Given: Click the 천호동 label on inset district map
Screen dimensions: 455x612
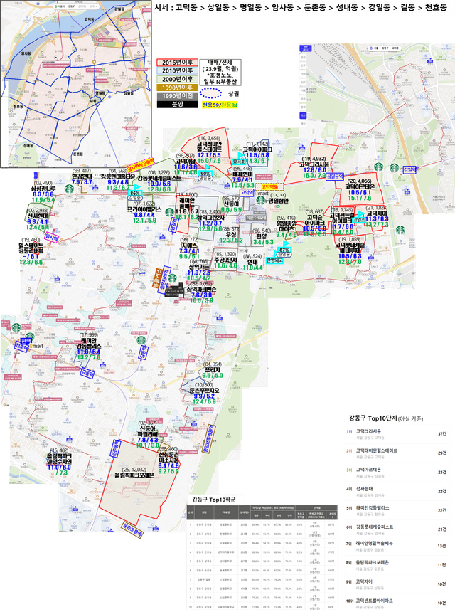Looking at the screenshot, I should point(18,107).
